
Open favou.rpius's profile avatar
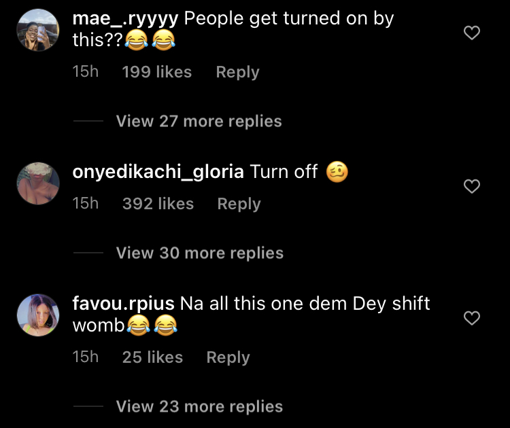tap(38, 315)
